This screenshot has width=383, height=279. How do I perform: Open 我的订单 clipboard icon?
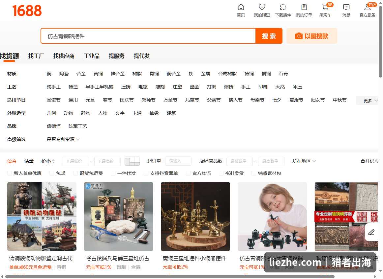[304, 7]
